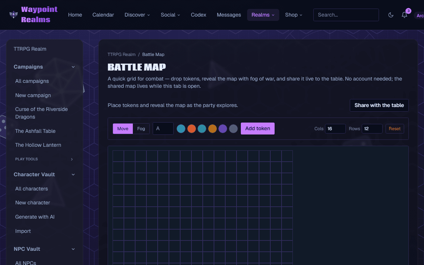Toggle dark mode moon icon
The height and width of the screenshot is (265, 424).
click(391, 15)
